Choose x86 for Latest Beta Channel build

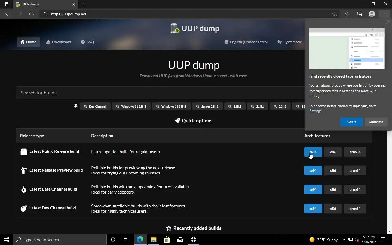[x=333, y=189]
